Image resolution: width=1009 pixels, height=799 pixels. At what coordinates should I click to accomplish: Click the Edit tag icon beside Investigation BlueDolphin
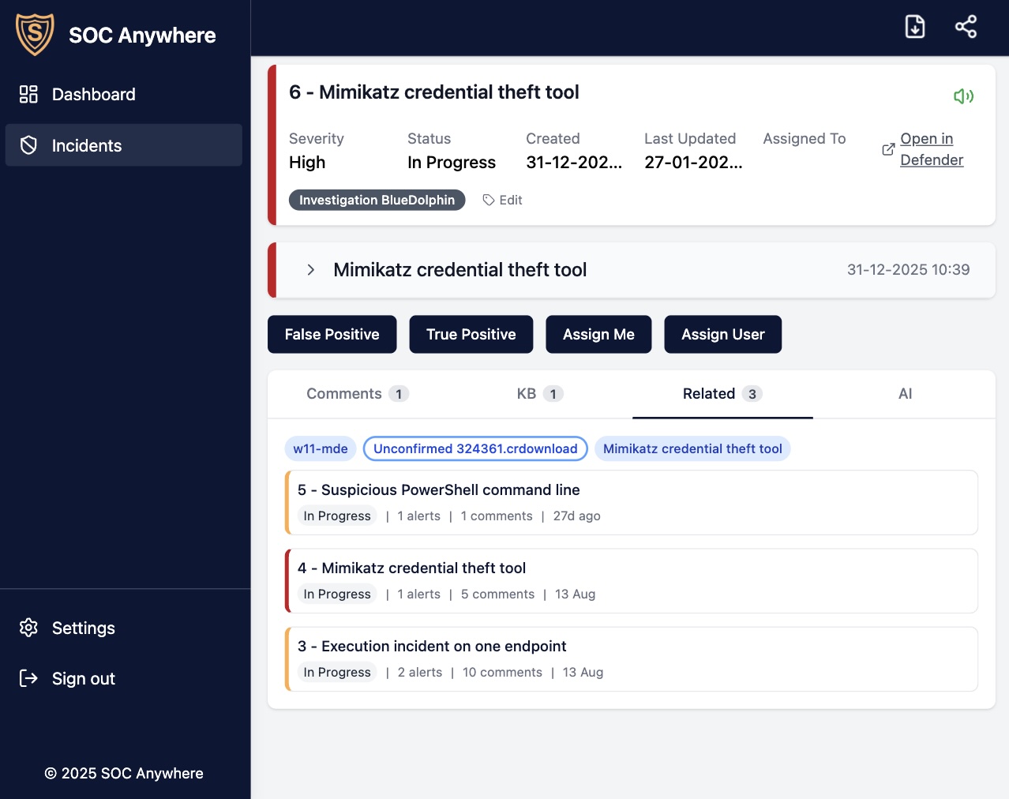click(x=489, y=200)
